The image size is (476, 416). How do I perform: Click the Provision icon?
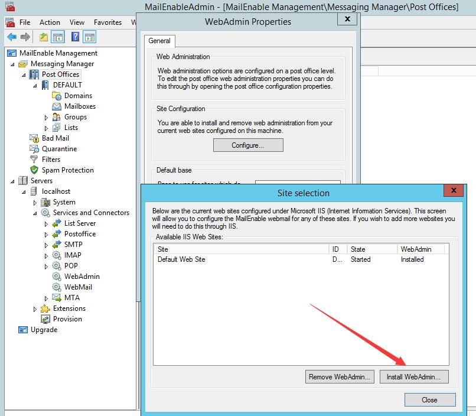45,319
